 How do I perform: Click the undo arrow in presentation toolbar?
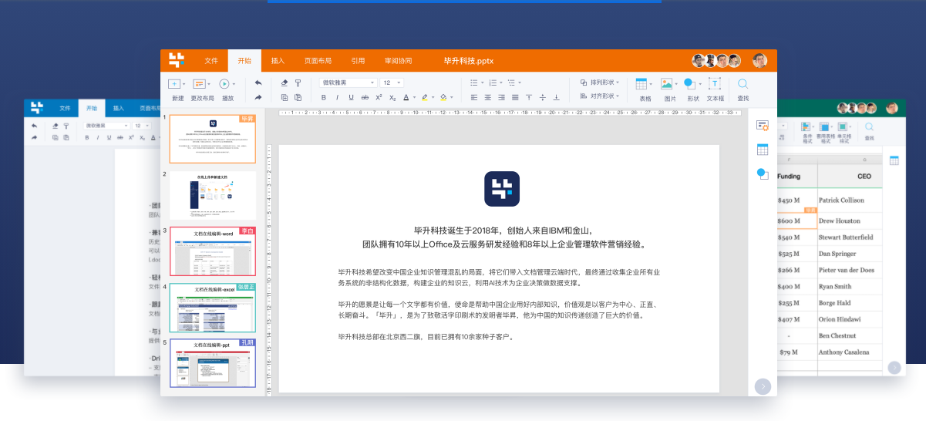point(258,83)
